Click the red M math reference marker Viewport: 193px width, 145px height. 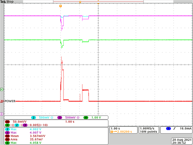pos(2,101)
